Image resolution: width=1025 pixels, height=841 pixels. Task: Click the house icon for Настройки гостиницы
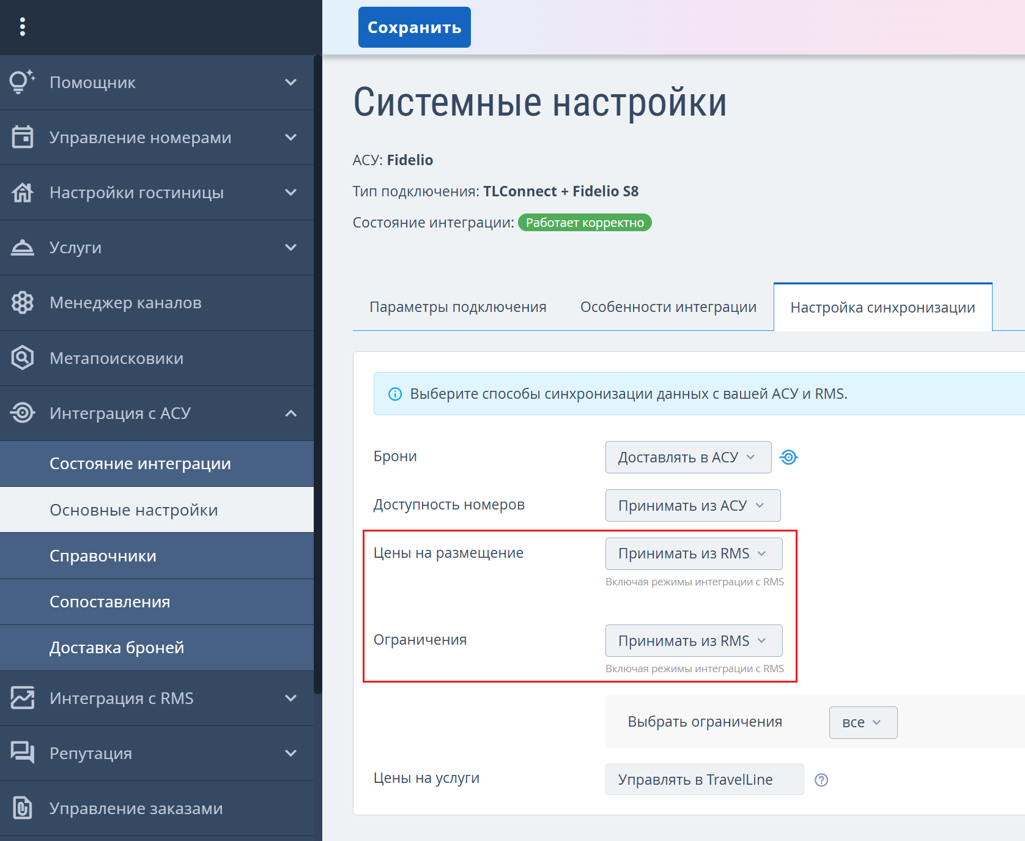[x=23, y=192]
